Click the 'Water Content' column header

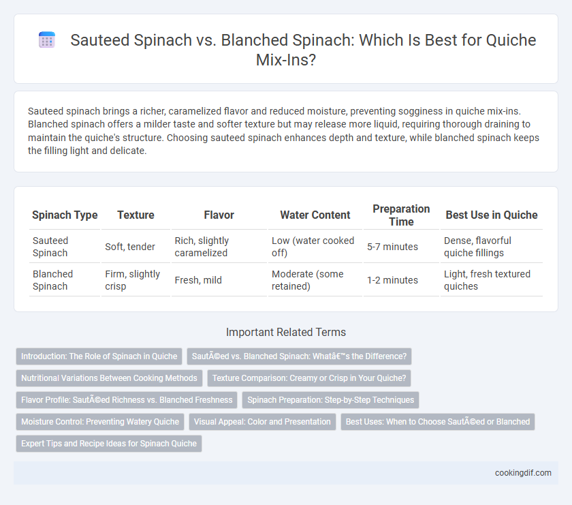click(x=315, y=215)
